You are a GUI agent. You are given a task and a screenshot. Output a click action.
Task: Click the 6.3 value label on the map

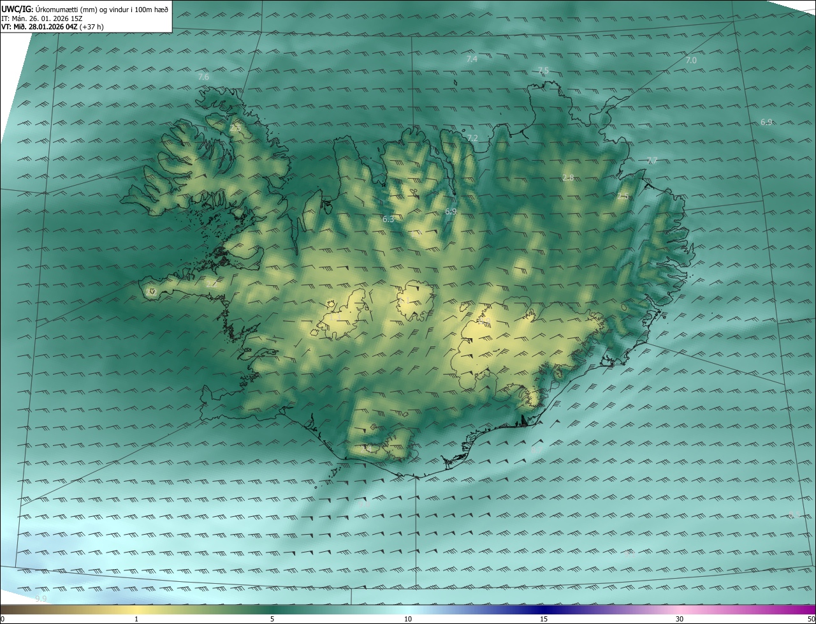pos(388,219)
